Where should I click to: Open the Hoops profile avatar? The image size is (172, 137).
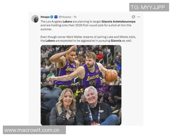[x=35, y=19]
